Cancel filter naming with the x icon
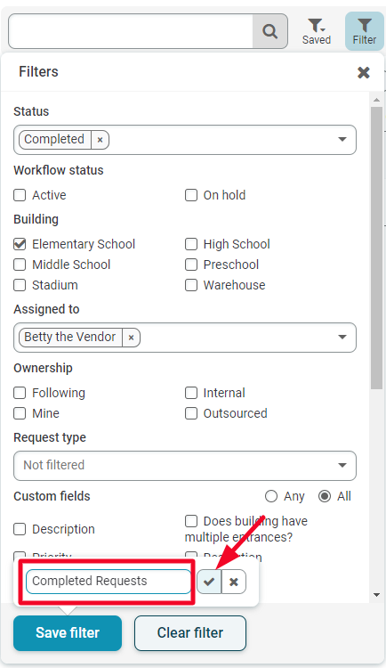The height and width of the screenshot is (668, 386). click(x=234, y=582)
